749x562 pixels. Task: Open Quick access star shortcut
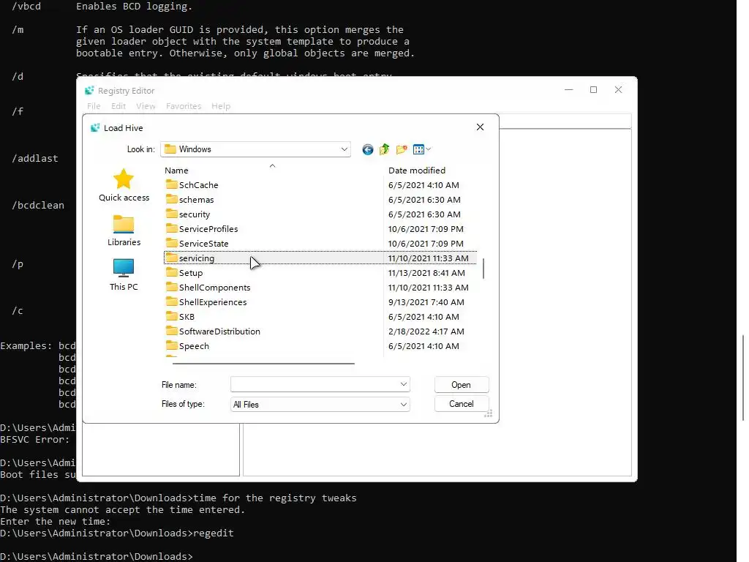click(124, 185)
